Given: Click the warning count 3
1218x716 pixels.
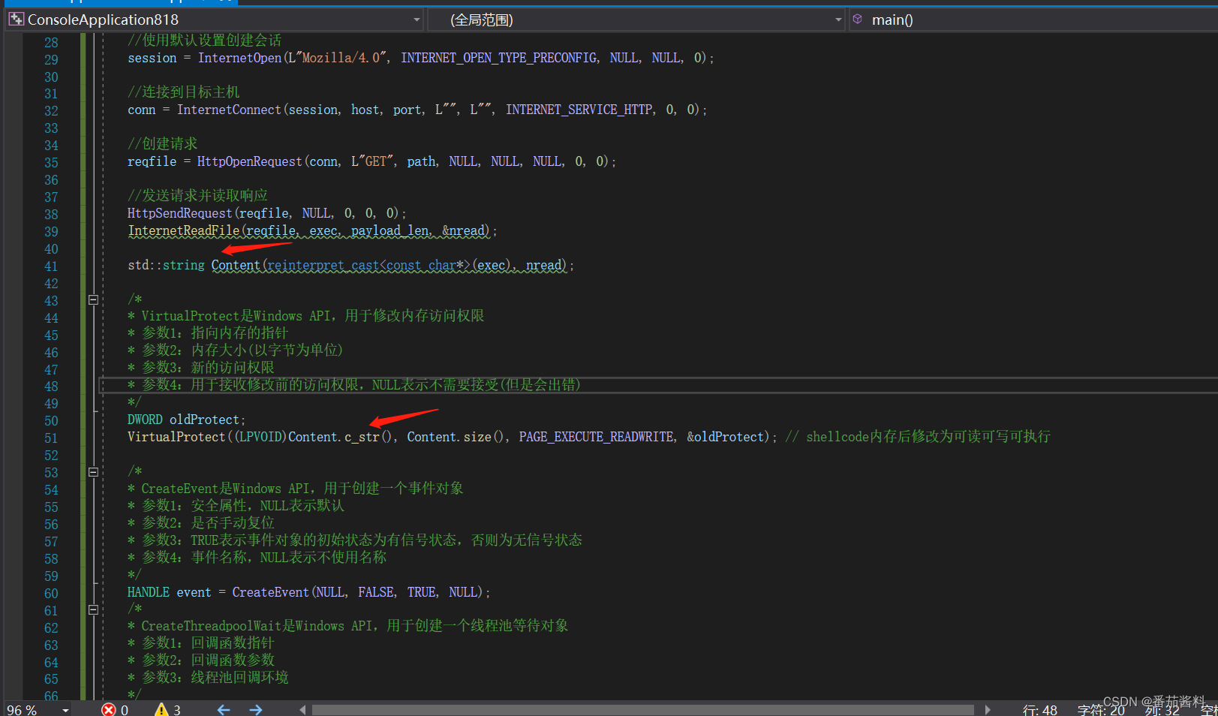Looking at the screenshot, I should (177, 710).
